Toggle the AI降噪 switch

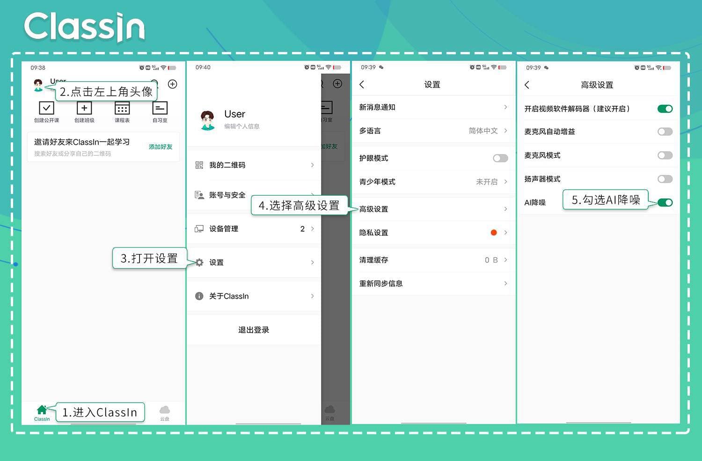click(665, 203)
